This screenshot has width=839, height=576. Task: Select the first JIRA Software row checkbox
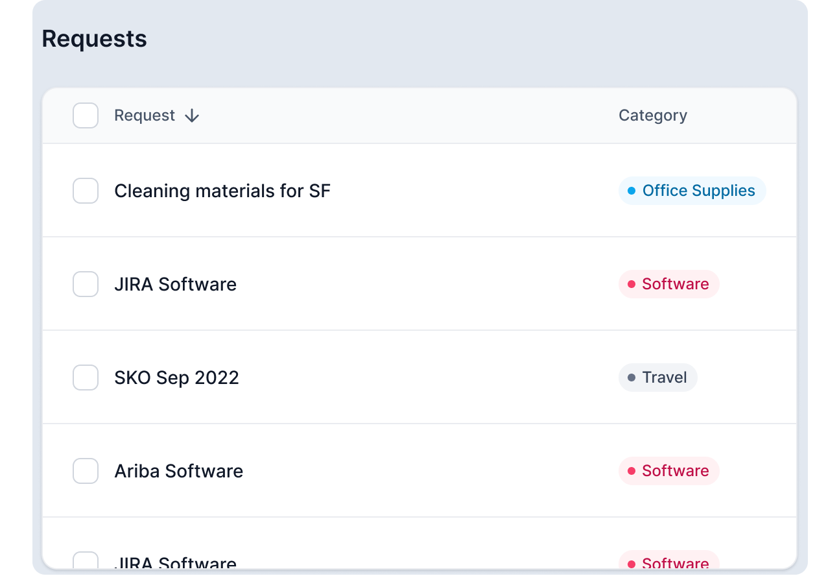tap(86, 285)
